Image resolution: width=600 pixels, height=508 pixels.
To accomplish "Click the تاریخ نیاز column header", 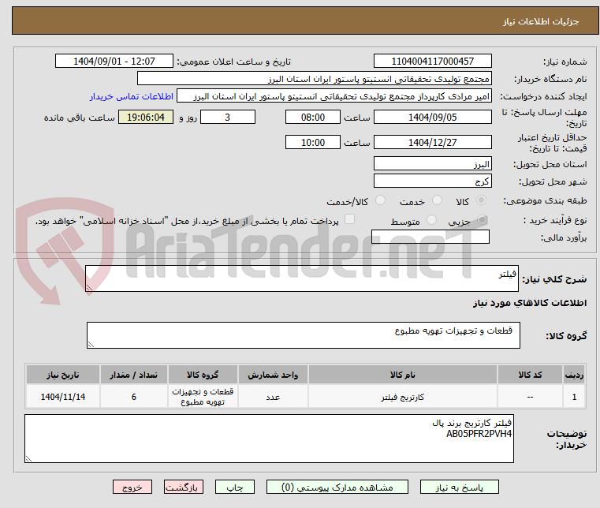I will tap(63, 375).
